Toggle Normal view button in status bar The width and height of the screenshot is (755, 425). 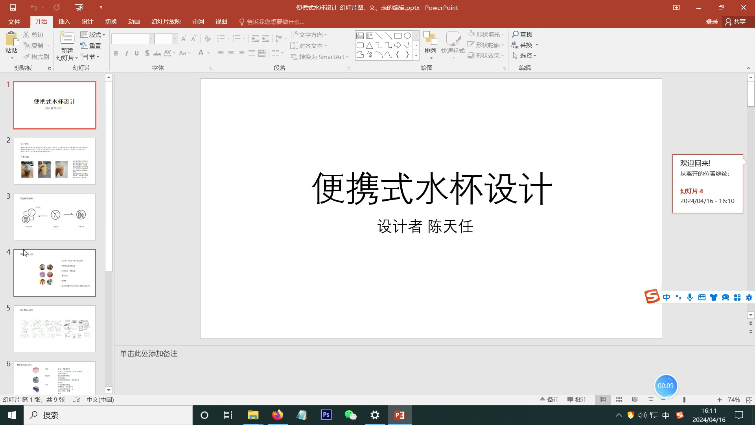click(x=602, y=400)
